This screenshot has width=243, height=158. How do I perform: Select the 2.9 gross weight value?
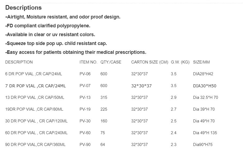coord(174,97)
